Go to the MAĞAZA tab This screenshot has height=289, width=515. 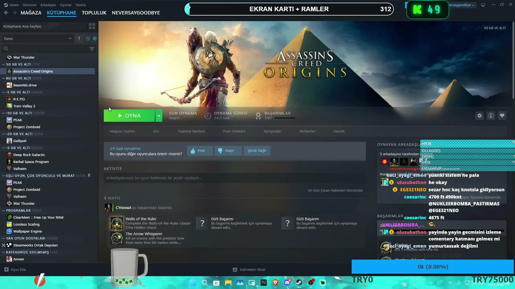31,13
